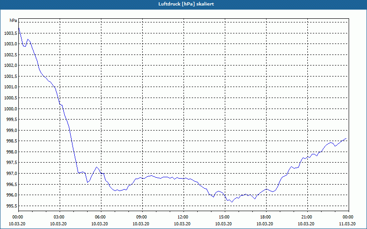The image size is (367, 229).
Task: Pick the 10.03.20 date under 15:00
Action: coord(223,224)
